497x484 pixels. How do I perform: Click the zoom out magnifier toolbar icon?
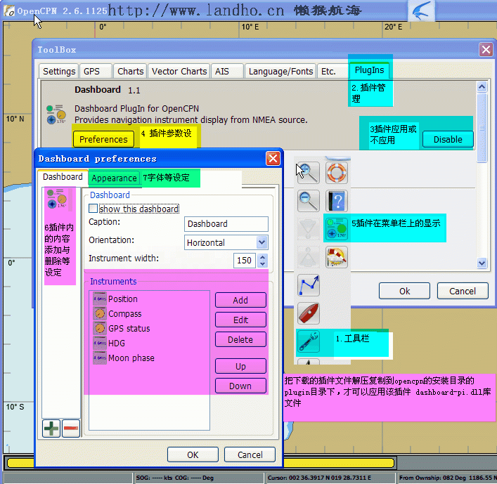click(308, 201)
